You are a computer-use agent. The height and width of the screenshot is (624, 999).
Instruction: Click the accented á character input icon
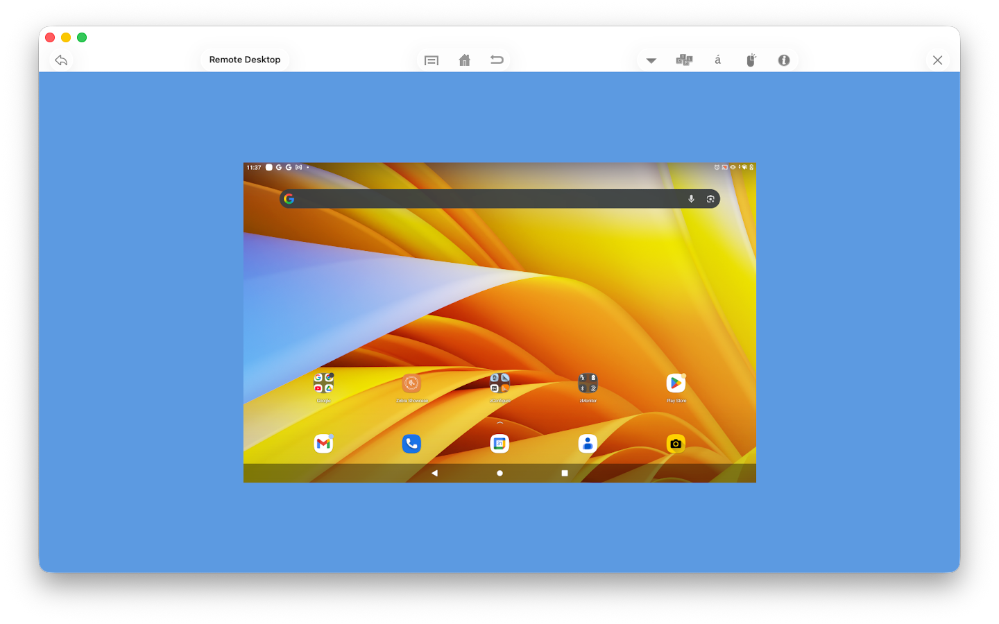pyautogui.click(x=717, y=60)
